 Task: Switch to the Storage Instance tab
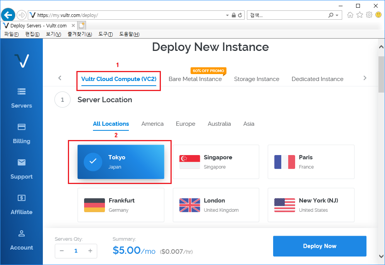click(257, 79)
